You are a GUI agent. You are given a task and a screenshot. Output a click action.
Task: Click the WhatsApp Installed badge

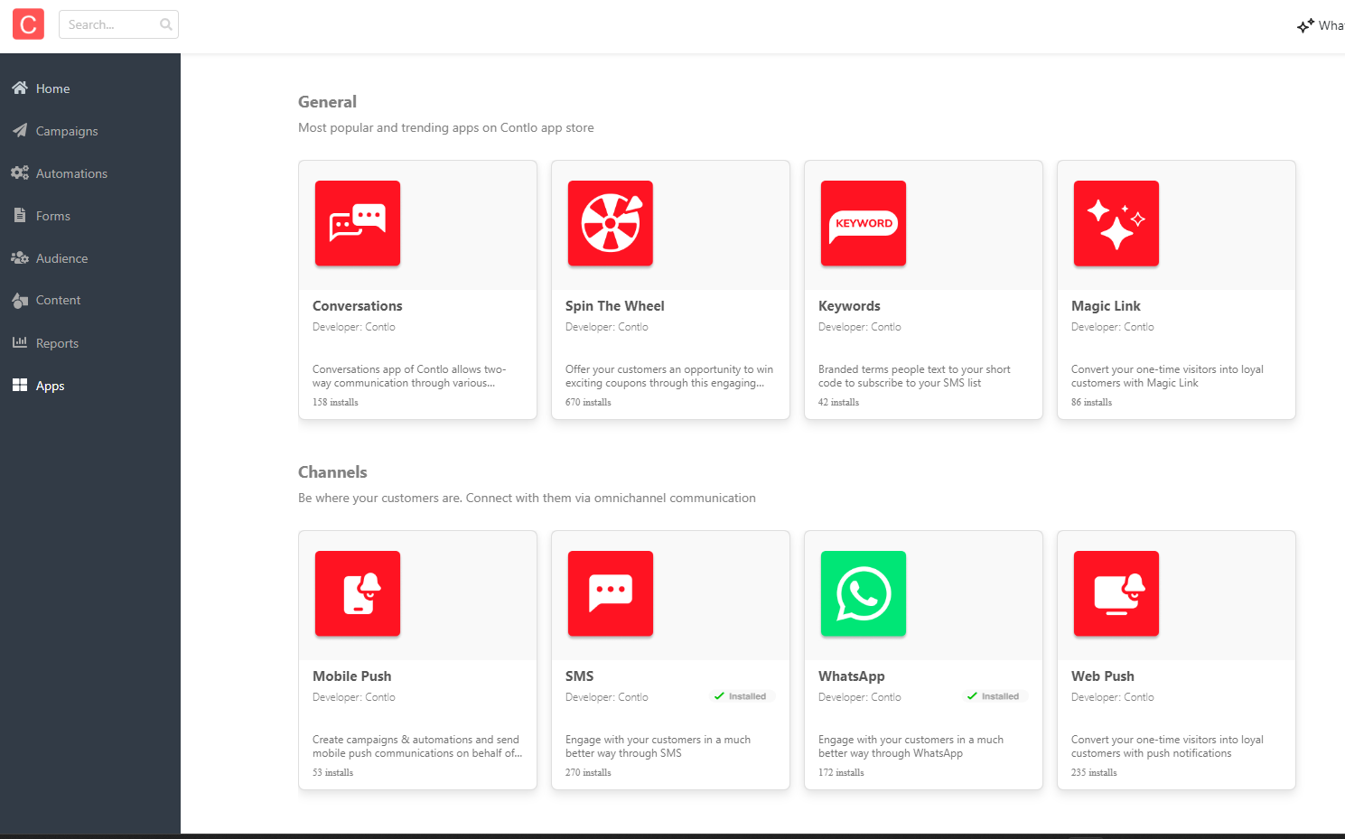pos(994,696)
